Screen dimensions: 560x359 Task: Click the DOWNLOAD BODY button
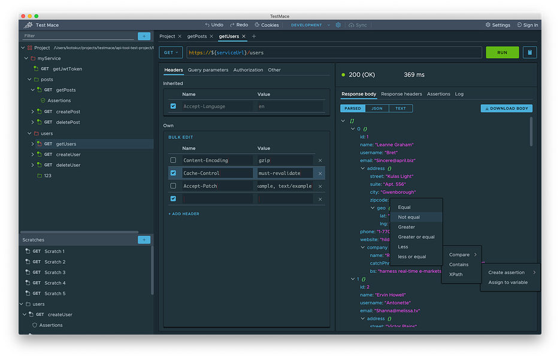click(507, 108)
